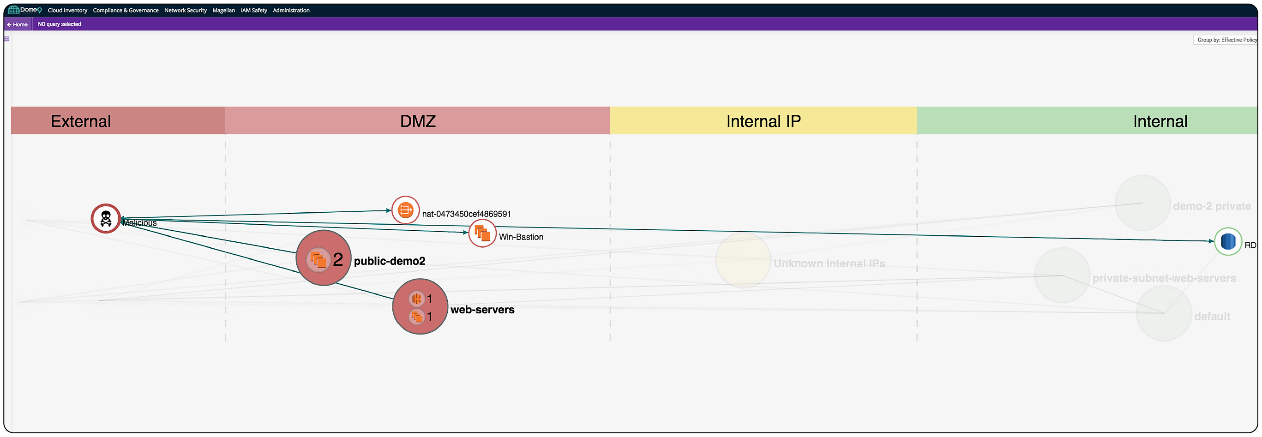Select the Internal IP zone header
Image resolution: width=1262 pixels, height=437 pixels.
coord(763,120)
